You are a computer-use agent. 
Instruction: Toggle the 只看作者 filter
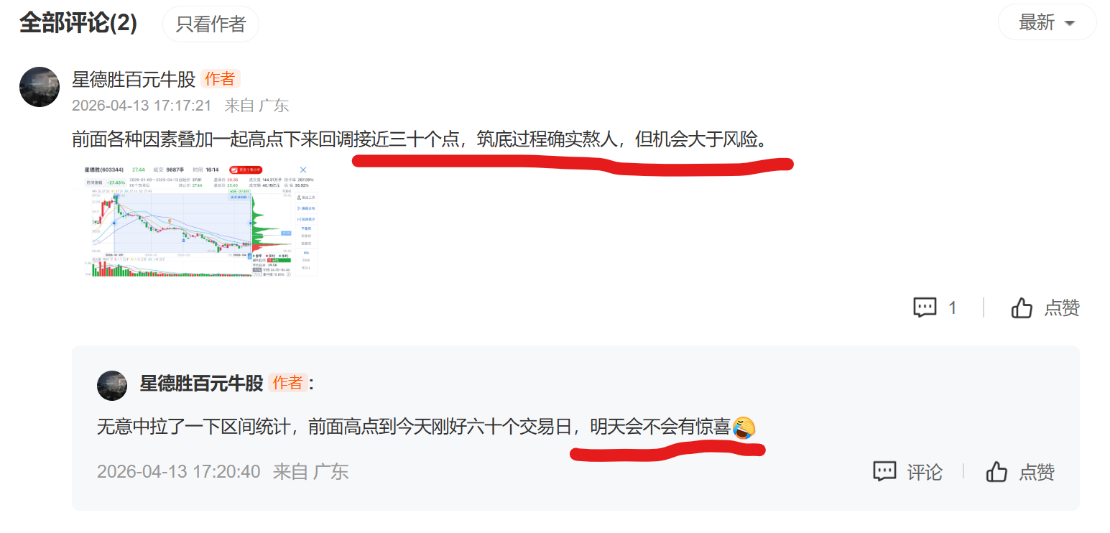point(211,24)
